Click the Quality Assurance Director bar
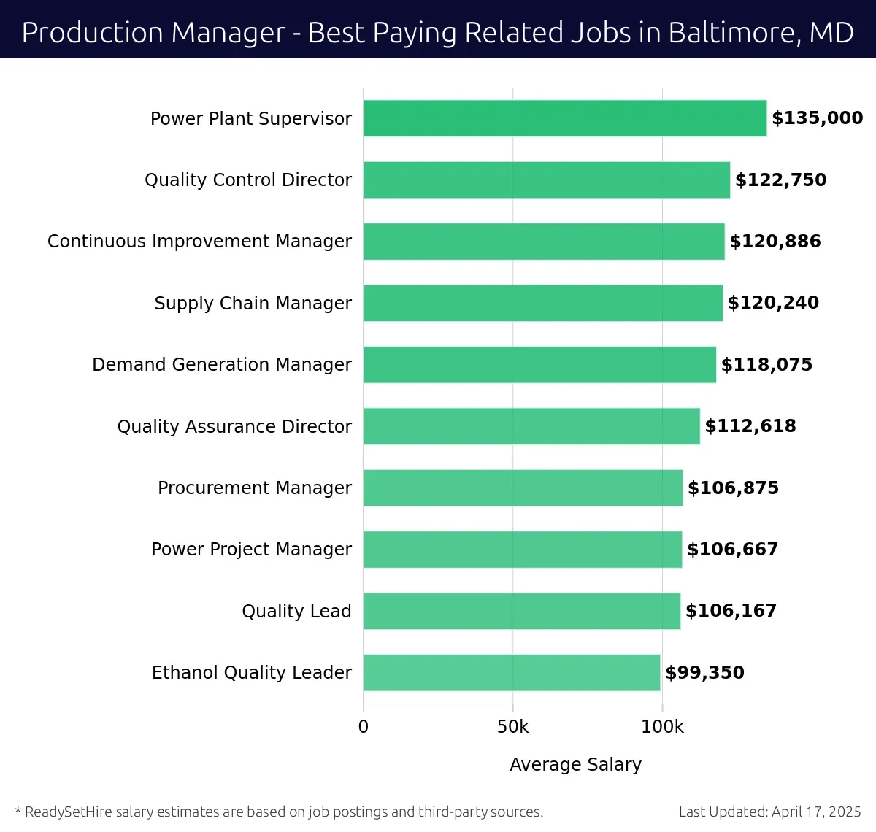 tap(531, 426)
